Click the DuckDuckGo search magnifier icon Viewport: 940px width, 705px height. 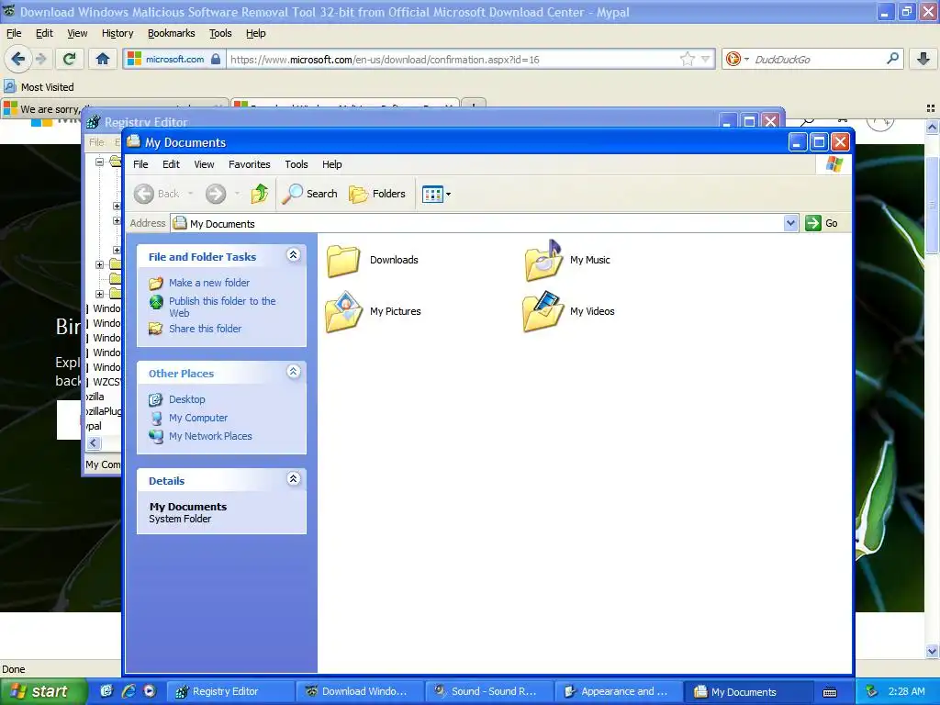892,59
